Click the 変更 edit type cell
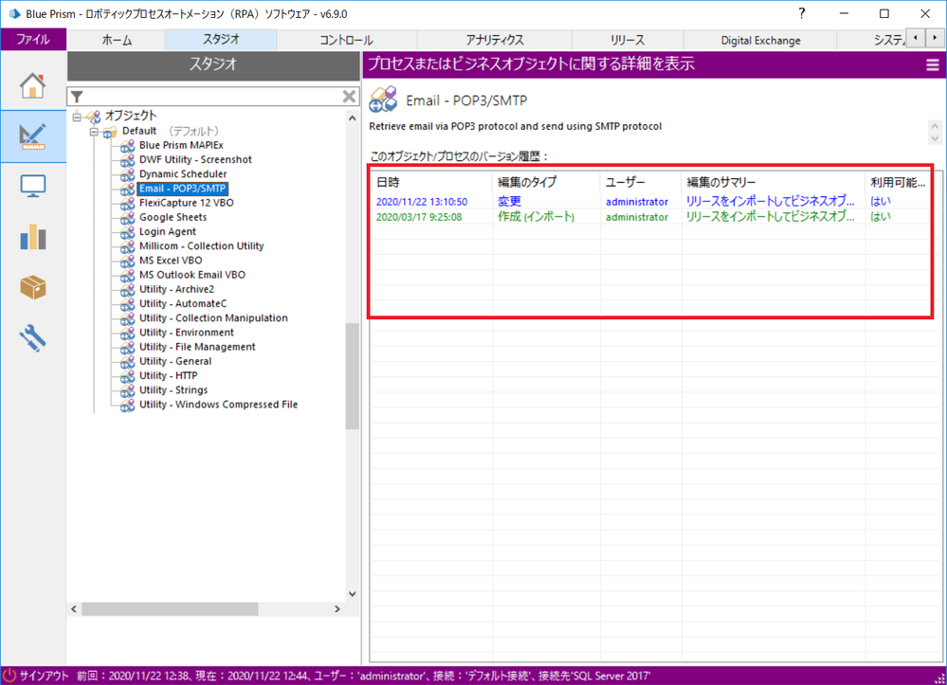This screenshot has height=685, width=947. [x=509, y=202]
